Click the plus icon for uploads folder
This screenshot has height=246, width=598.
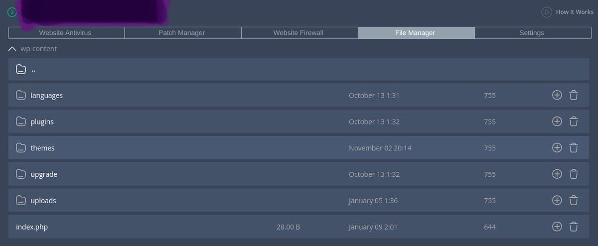[x=557, y=201]
